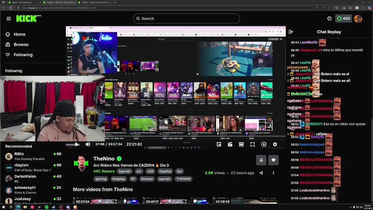This screenshot has height=210, width=373.
Task: Open the clip creation icon in player
Action: click(x=230, y=144)
